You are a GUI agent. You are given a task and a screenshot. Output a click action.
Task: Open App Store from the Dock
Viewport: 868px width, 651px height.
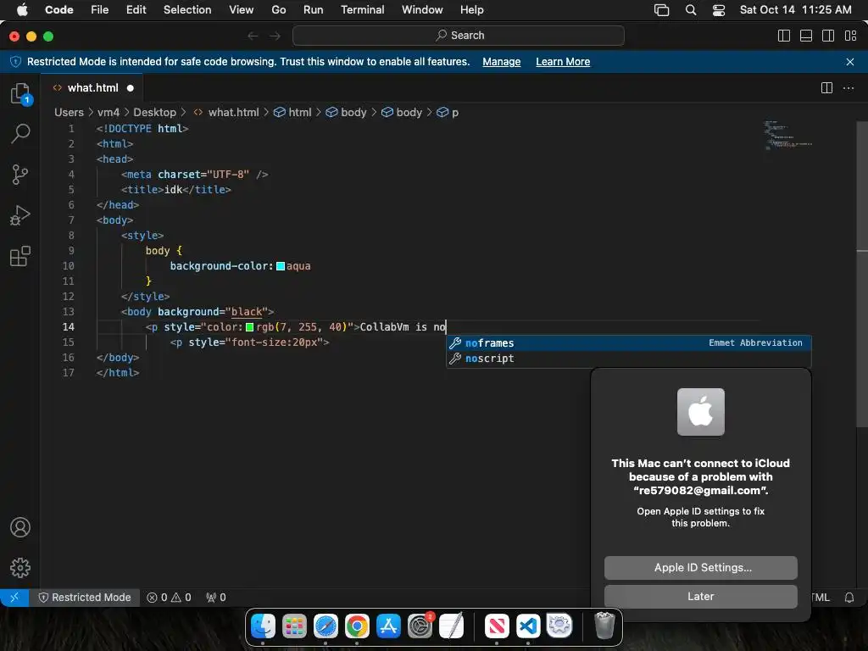click(x=388, y=626)
